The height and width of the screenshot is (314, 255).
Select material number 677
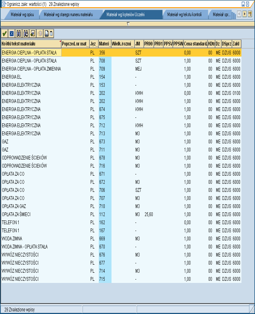[102, 263]
